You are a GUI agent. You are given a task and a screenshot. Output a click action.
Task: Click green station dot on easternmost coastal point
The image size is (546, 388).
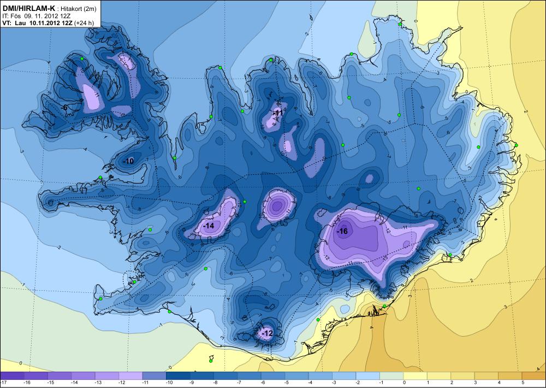pos(517,145)
